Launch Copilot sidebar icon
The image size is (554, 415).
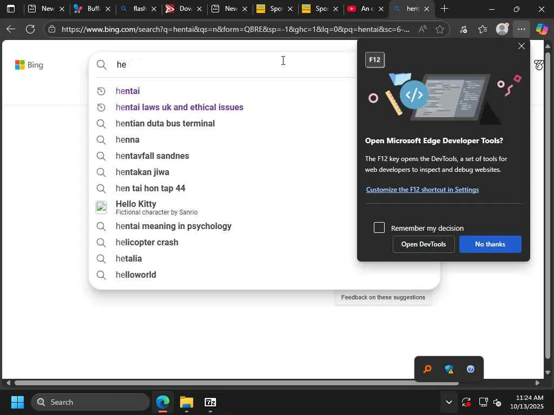coord(542,29)
